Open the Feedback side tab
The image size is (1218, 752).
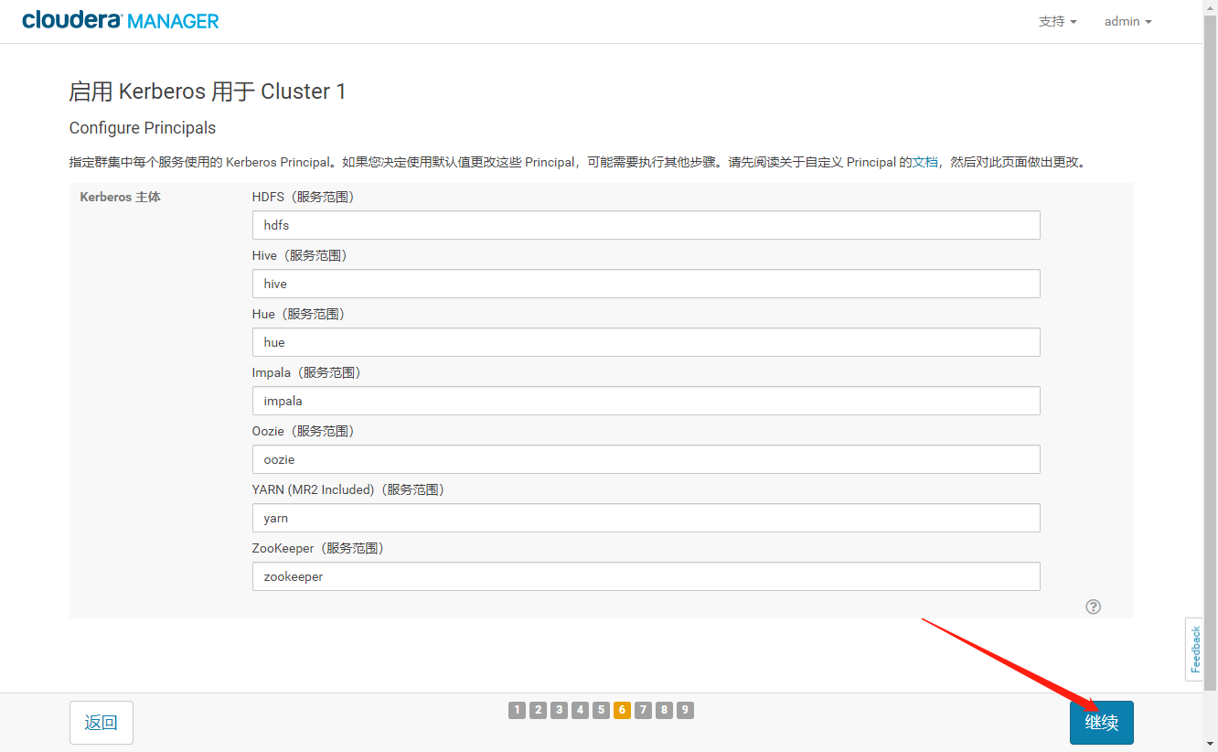click(1194, 649)
